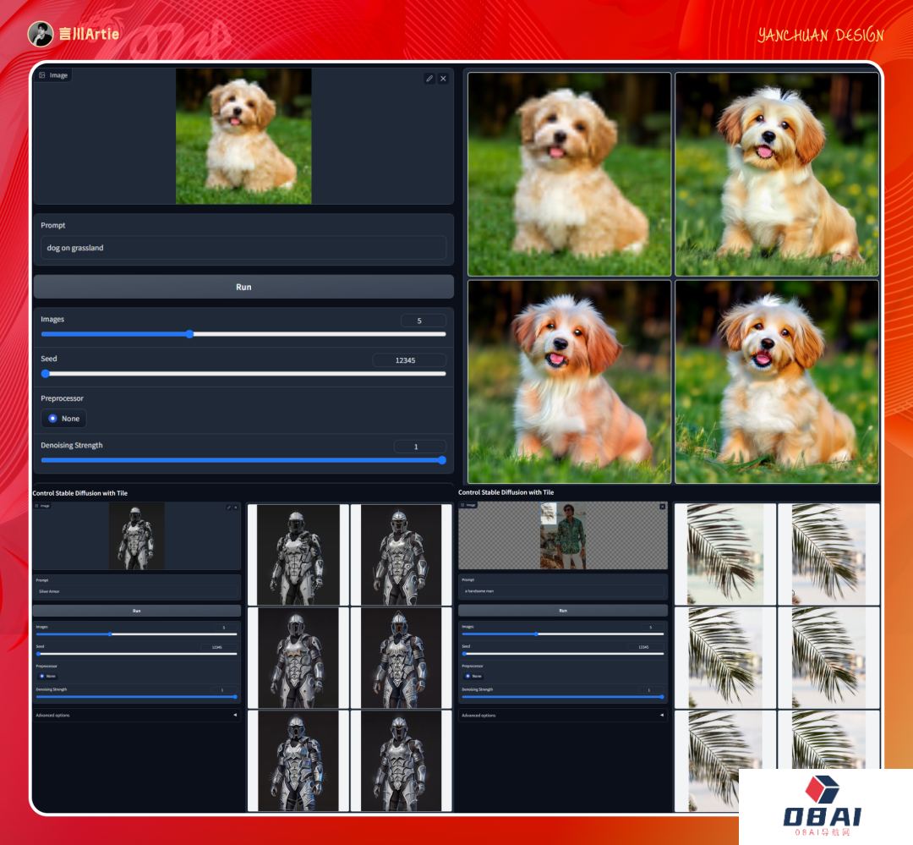The image size is (913, 845).
Task: Open the middle-right palm leaf output image
Action: click(828, 658)
